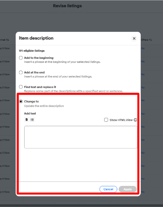Viewport: 163px width, 207px height.
Task: Click the 191 eligible listings text
Action: pyautogui.click(x=32, y=51)
